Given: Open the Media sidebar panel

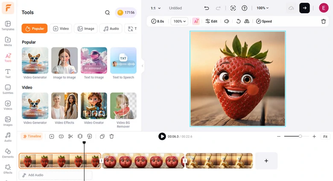Looking at the screenshot, I should tap(8, 42).
